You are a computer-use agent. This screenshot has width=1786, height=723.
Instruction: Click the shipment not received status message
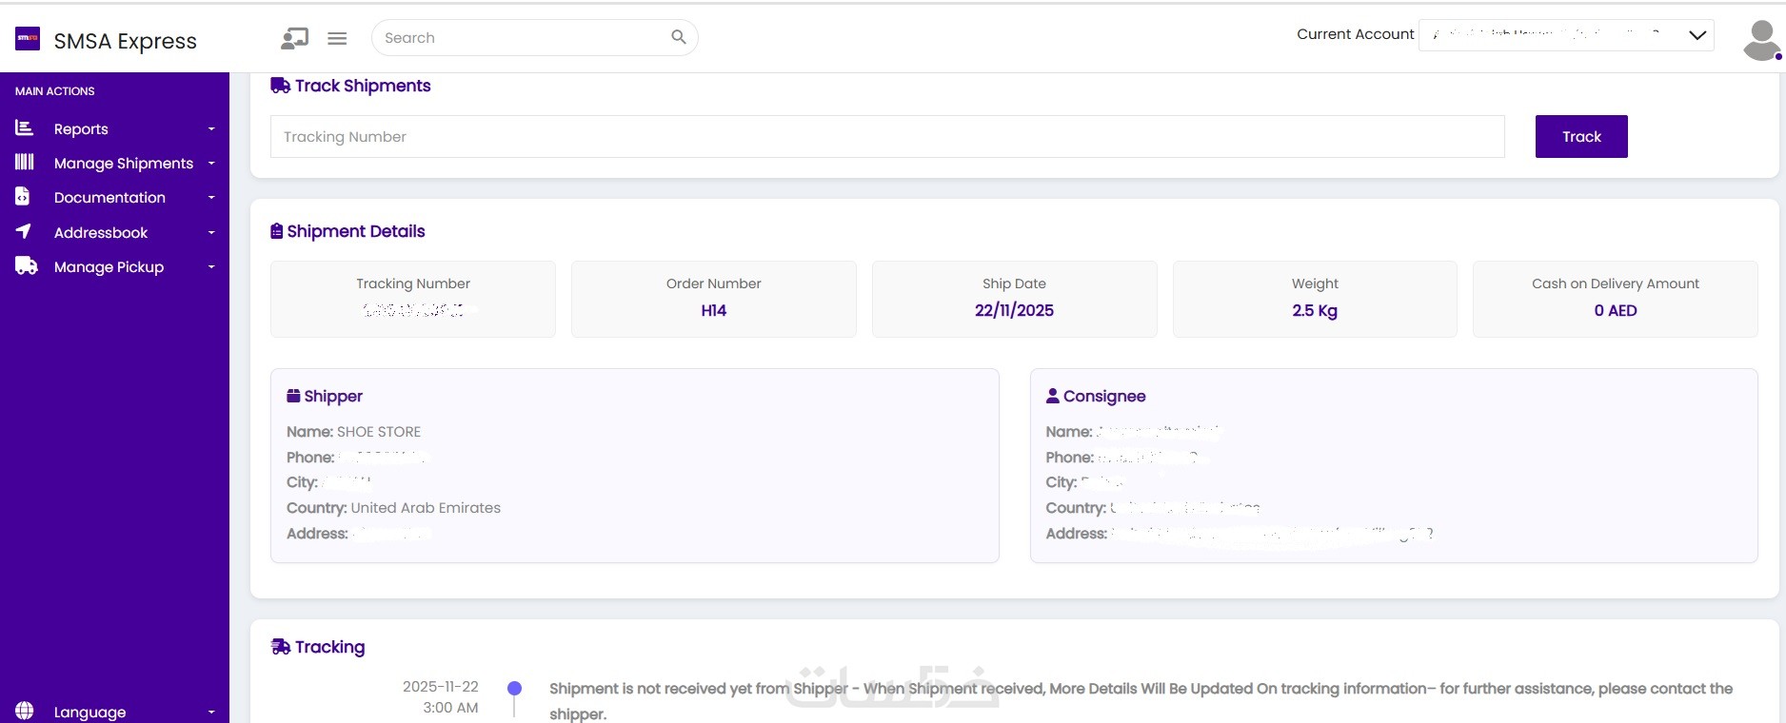(1141, 701)
